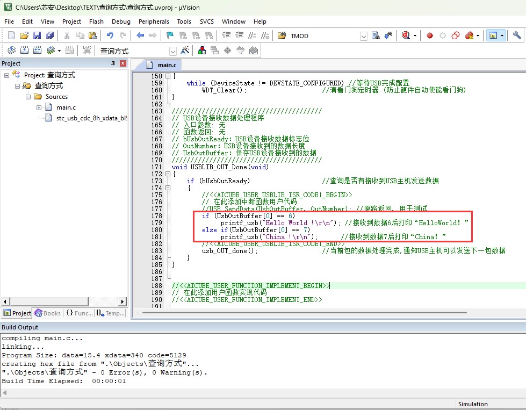Screen dimensions: 526x410
Task: Expand the main.c tree node
Action: coord(39,107)
